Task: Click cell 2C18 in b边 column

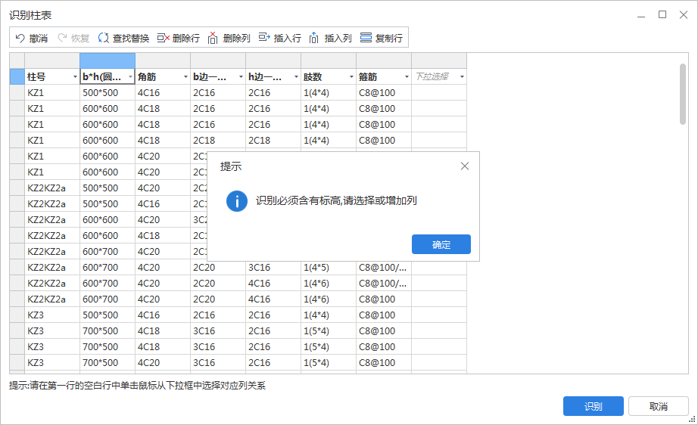Action: [218, 141]
